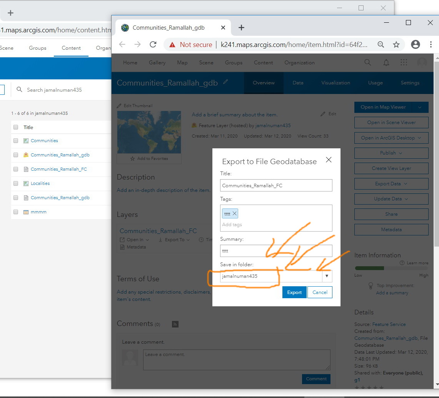The width and height of the screenshot is (439, 398).
Task: Bookmark page with the star icon
Action: point(396,44)
